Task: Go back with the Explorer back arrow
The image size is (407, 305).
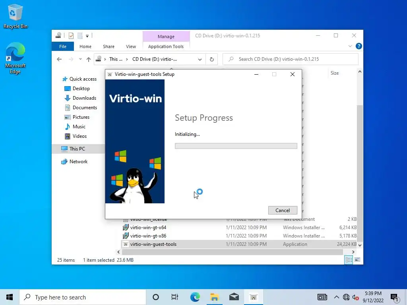Action: pyautogui.click(x=59, y=60)
